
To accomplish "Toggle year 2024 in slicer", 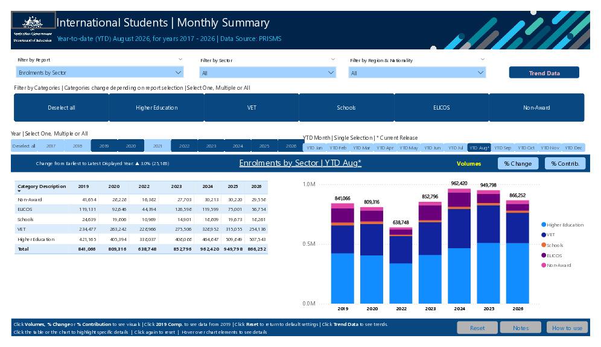I will [238, 146].
